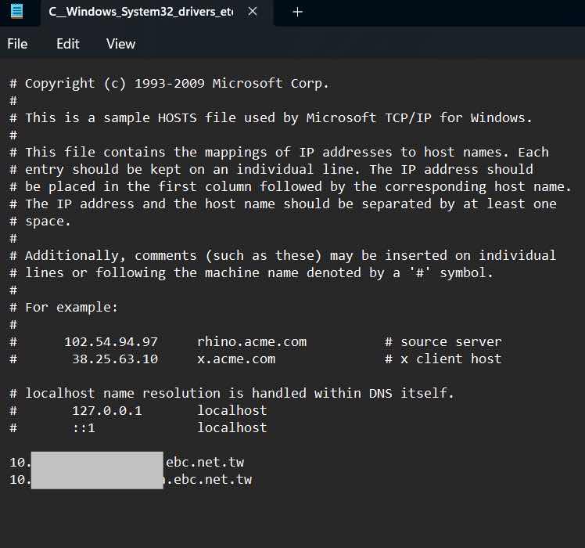Add a new tab with plus icon

pyautogui.click(x=297, y=12)
